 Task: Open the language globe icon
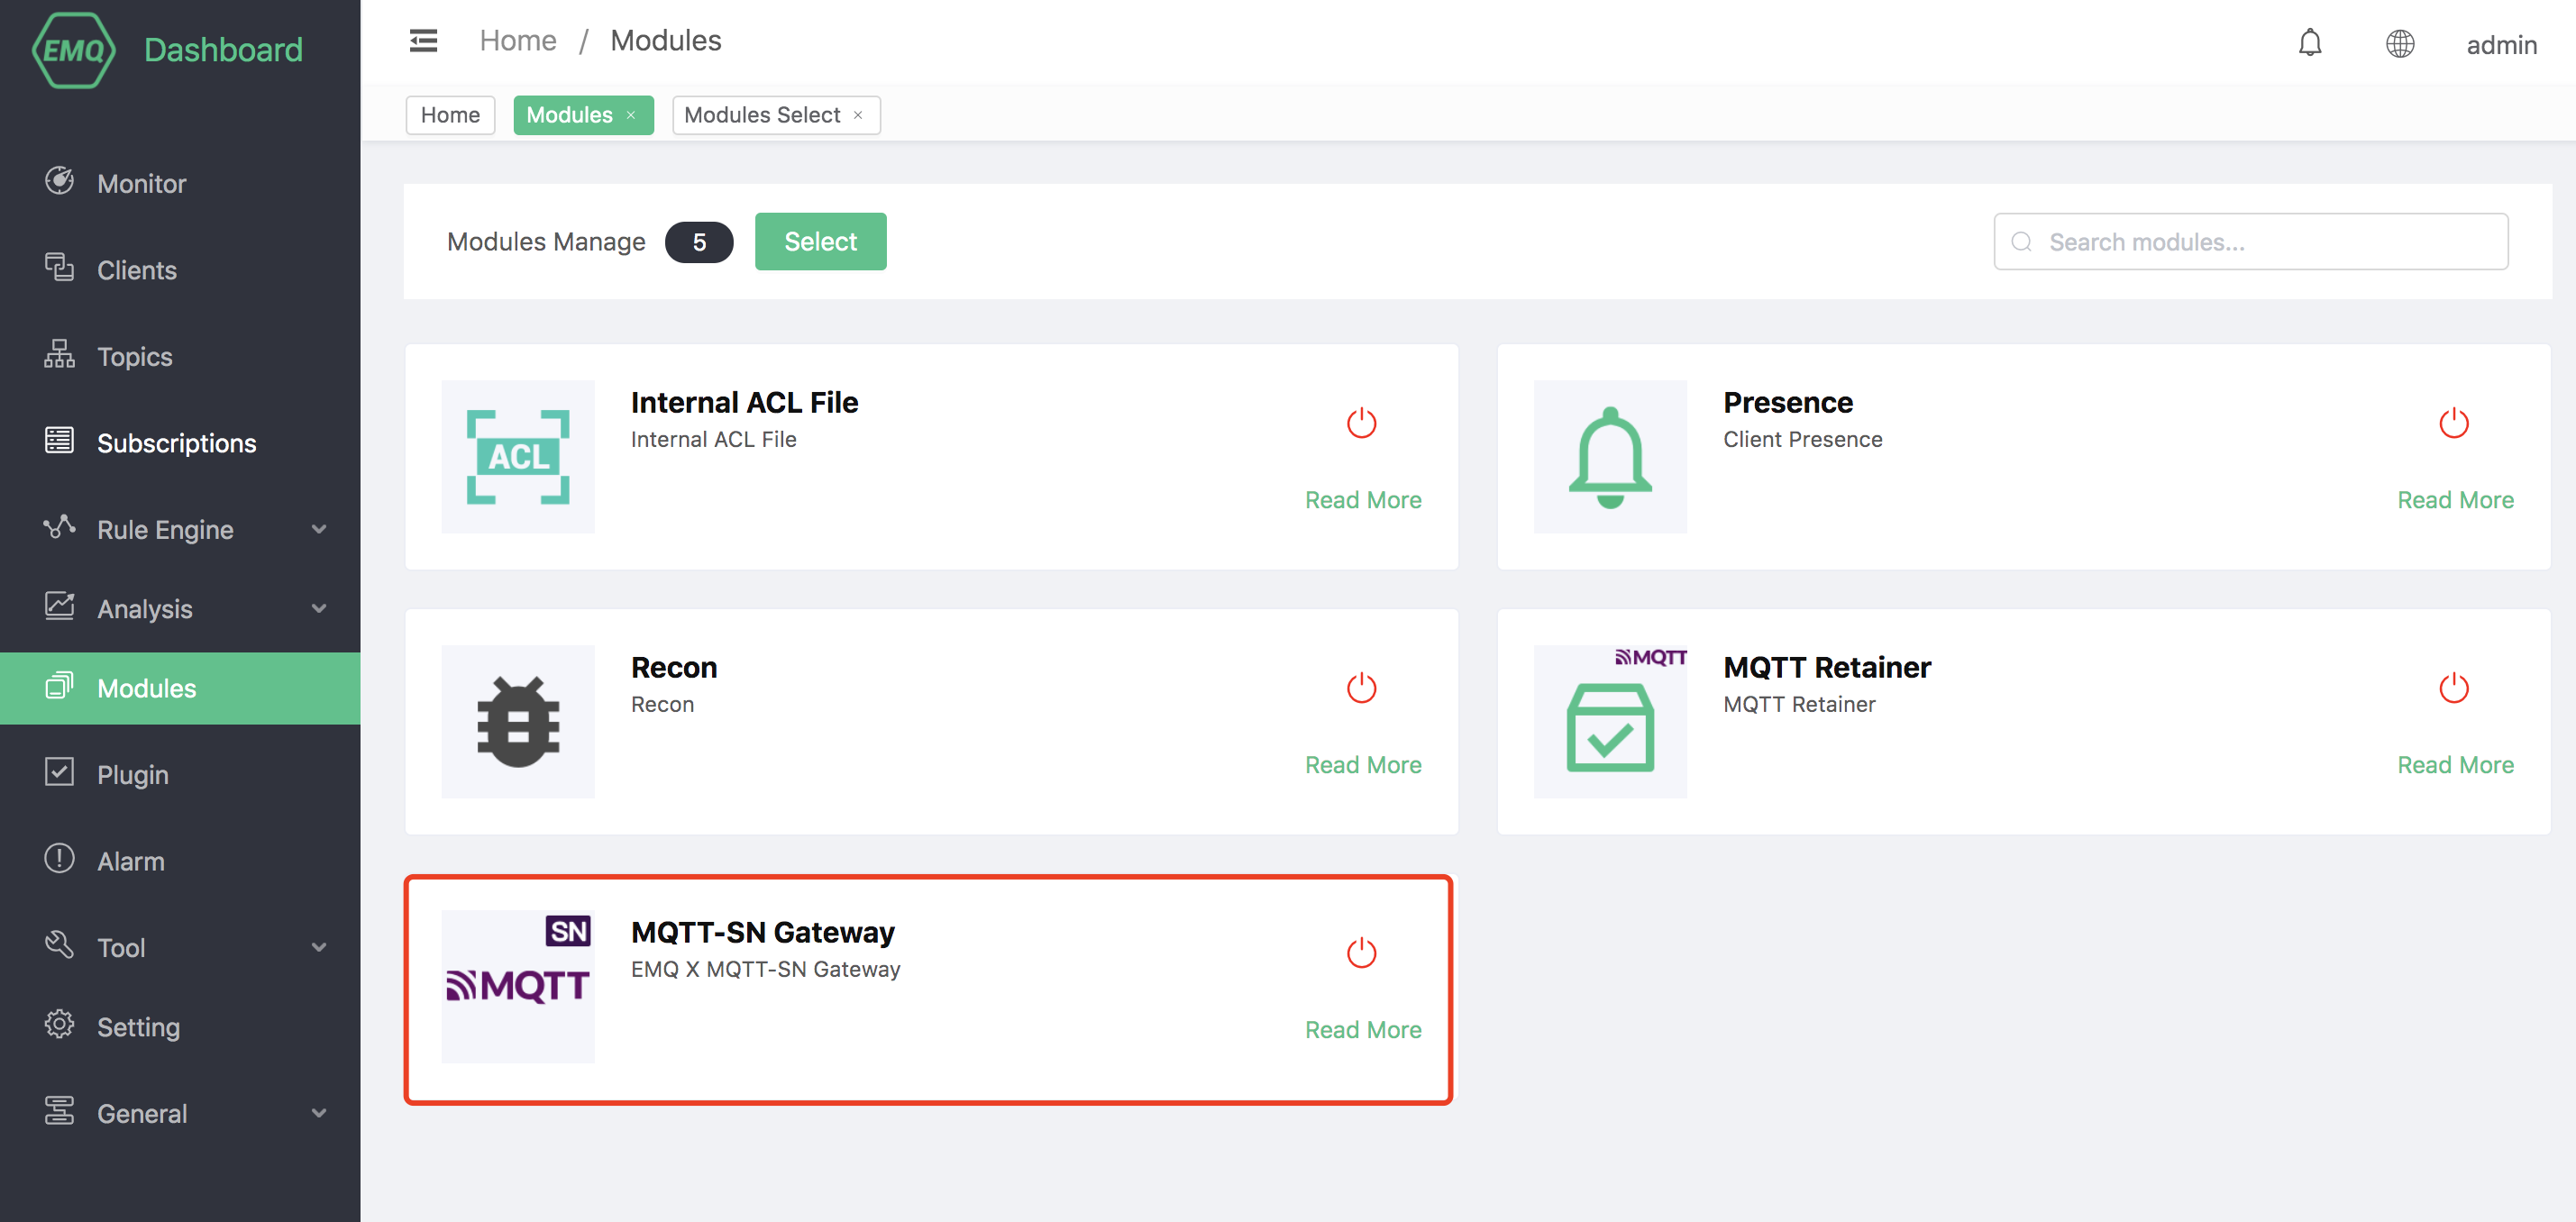coord(2400,44)
